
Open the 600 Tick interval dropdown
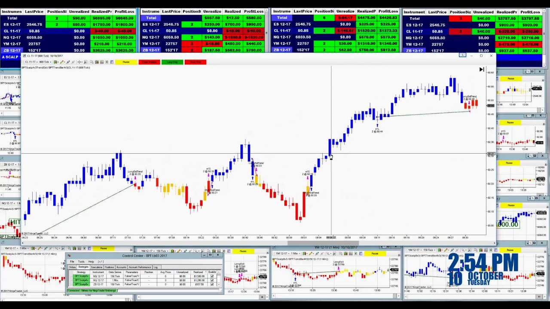tap(45, 62)
